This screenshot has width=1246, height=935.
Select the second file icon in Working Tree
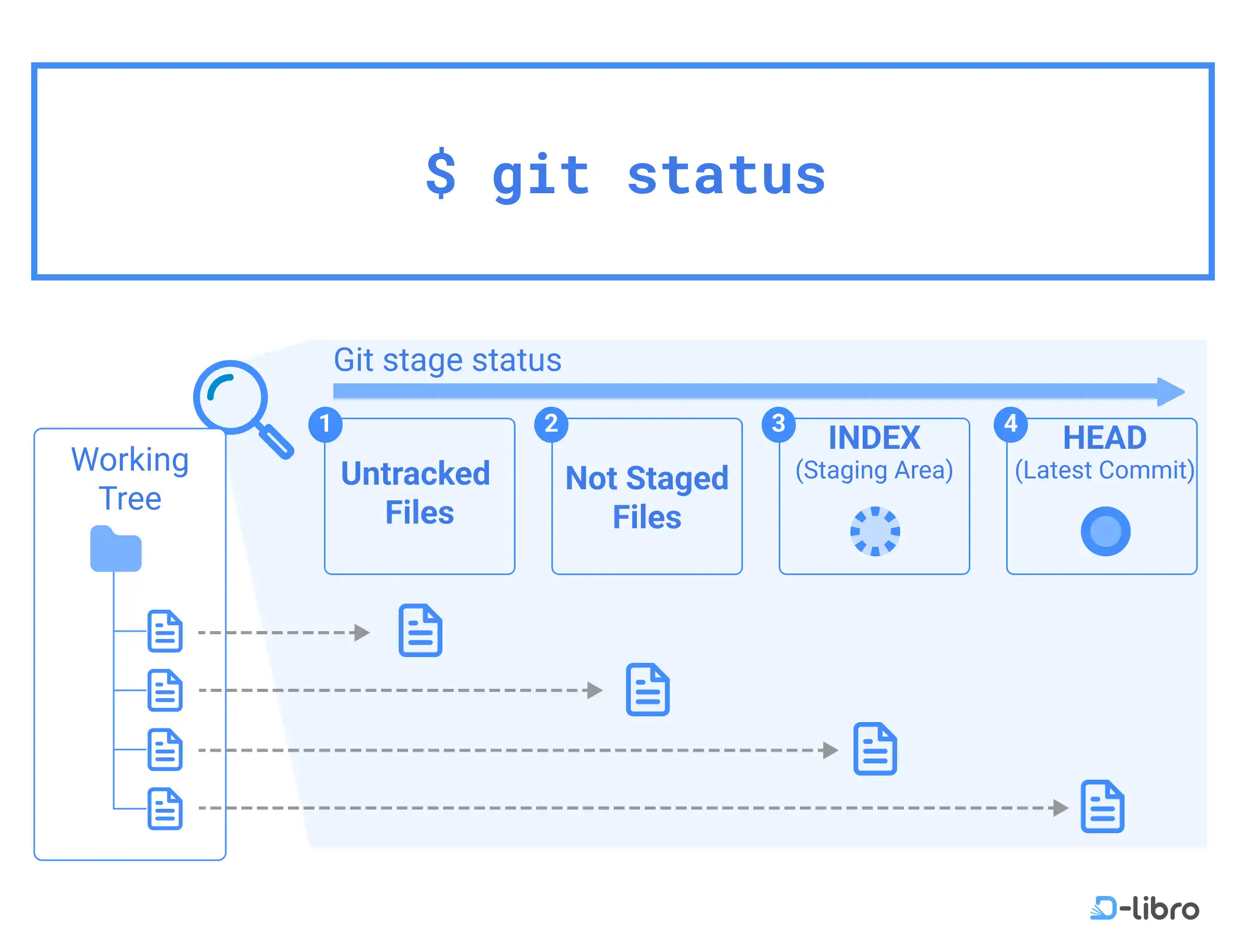(165, 690)
